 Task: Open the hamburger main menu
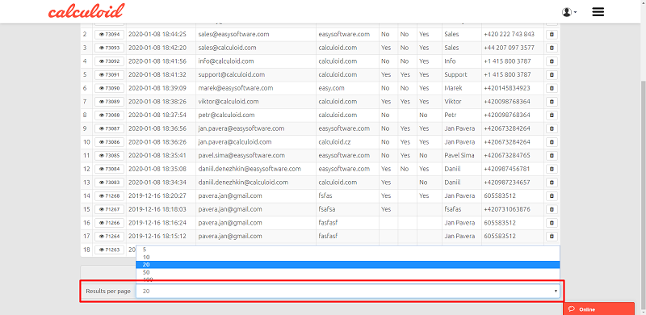coord(598,12)
